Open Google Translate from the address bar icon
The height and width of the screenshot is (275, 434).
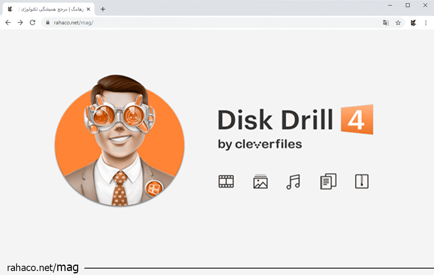pyautogui.click(x=386, y=23)
